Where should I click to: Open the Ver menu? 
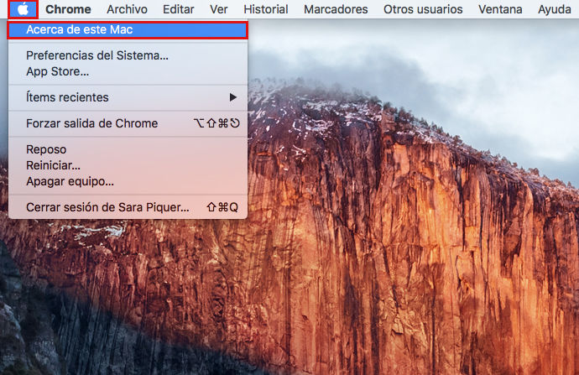(x=219, y=9)
